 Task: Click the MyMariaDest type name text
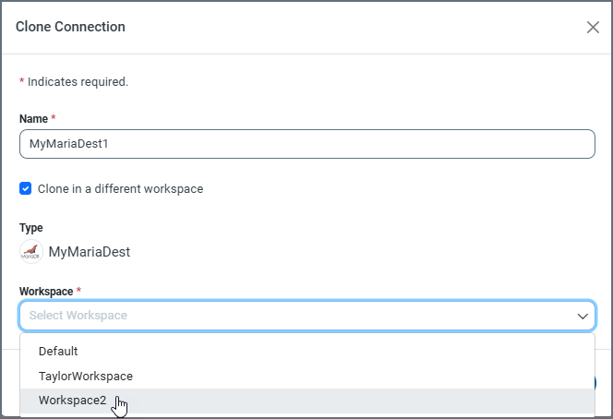pos(90,252)
